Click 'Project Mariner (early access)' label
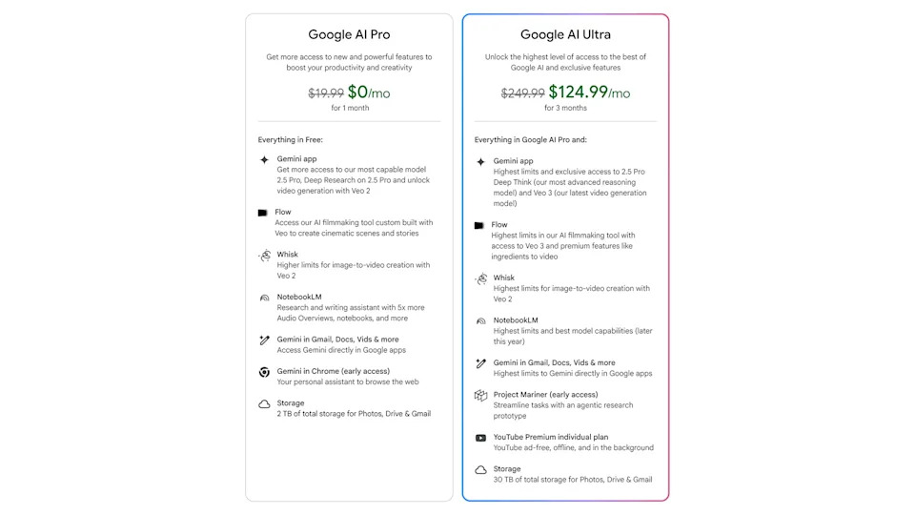 [545, 394]
